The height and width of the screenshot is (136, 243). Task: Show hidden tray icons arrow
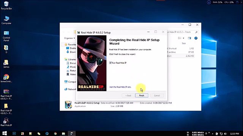(213, 134)
